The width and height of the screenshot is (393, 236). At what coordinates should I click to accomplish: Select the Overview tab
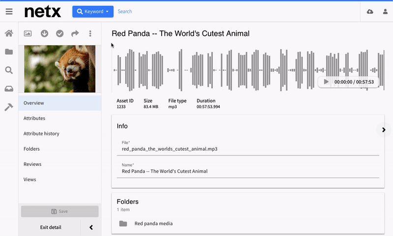pos(60,103)
